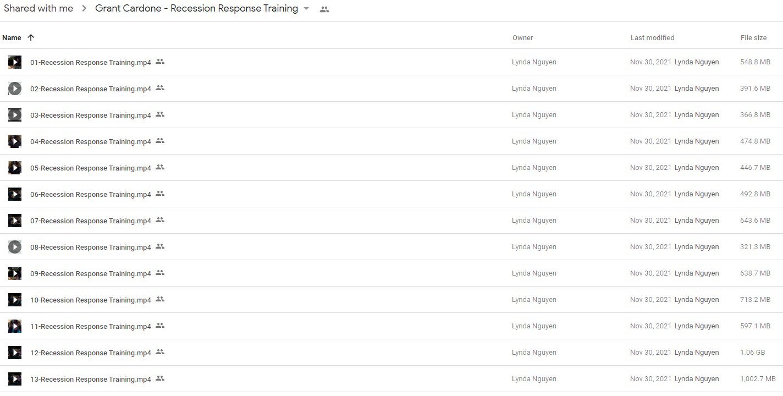Image resolution: width=783 pixels, height=396 pixels.
Task: Select thumbnail icon of 07-Recession Response Training.mp4
Action: coord(15,221)
